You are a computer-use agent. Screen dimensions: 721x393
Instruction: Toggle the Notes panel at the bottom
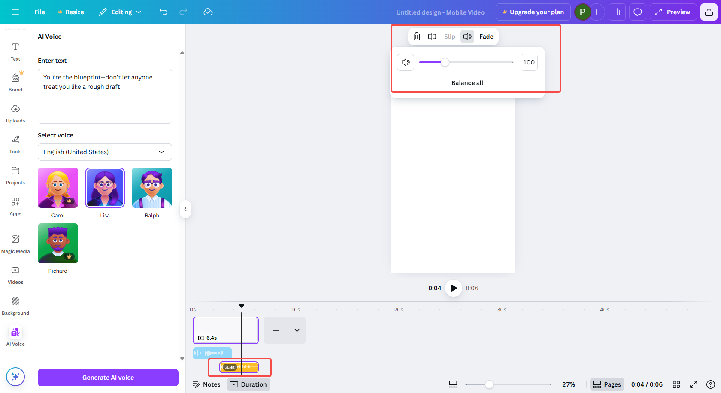click(x=206, y=384)
